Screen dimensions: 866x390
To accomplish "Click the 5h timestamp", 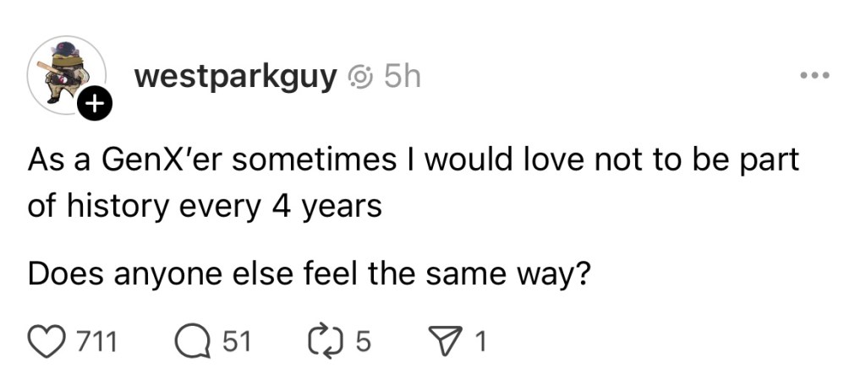I will tap(402, 78).
